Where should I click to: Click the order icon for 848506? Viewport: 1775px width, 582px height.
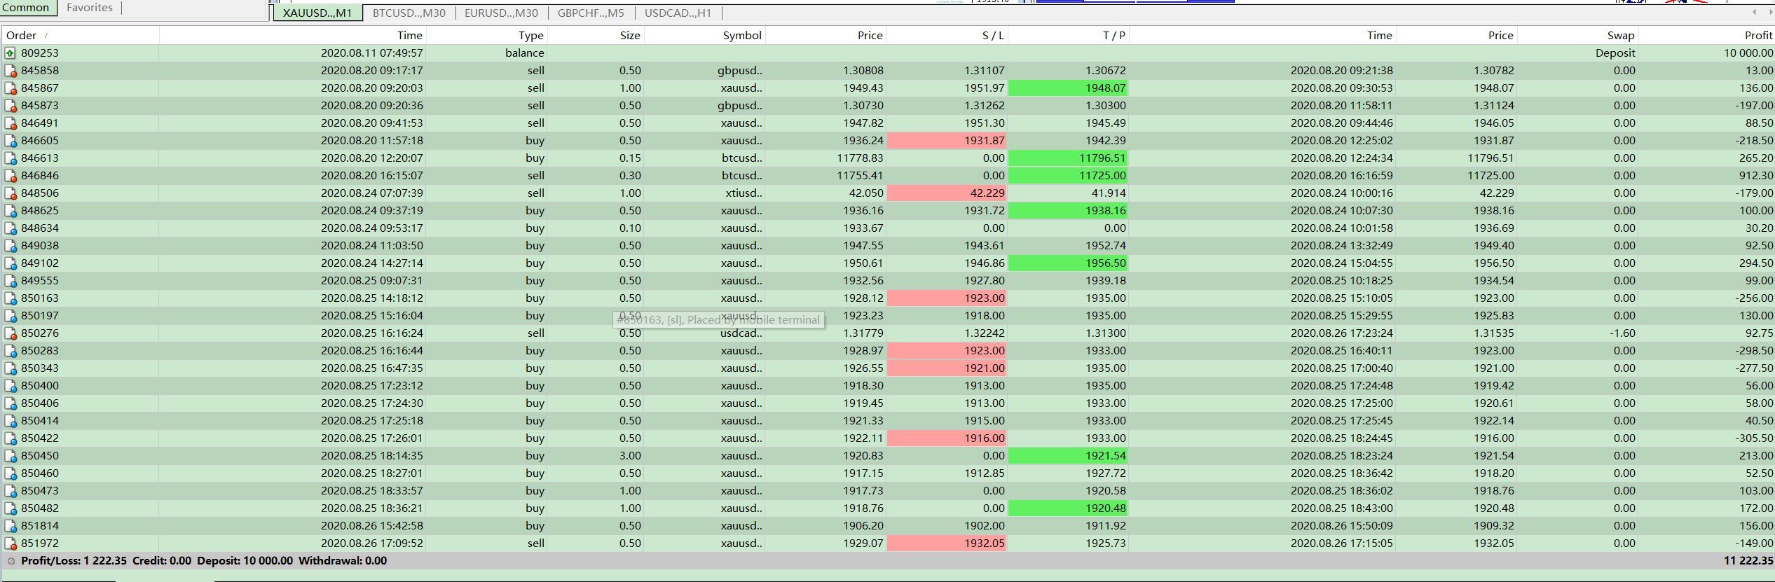tap(11, 193)
